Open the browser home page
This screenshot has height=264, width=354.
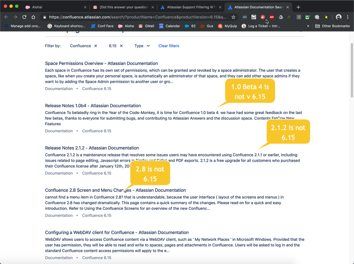(x=33, y=17)
